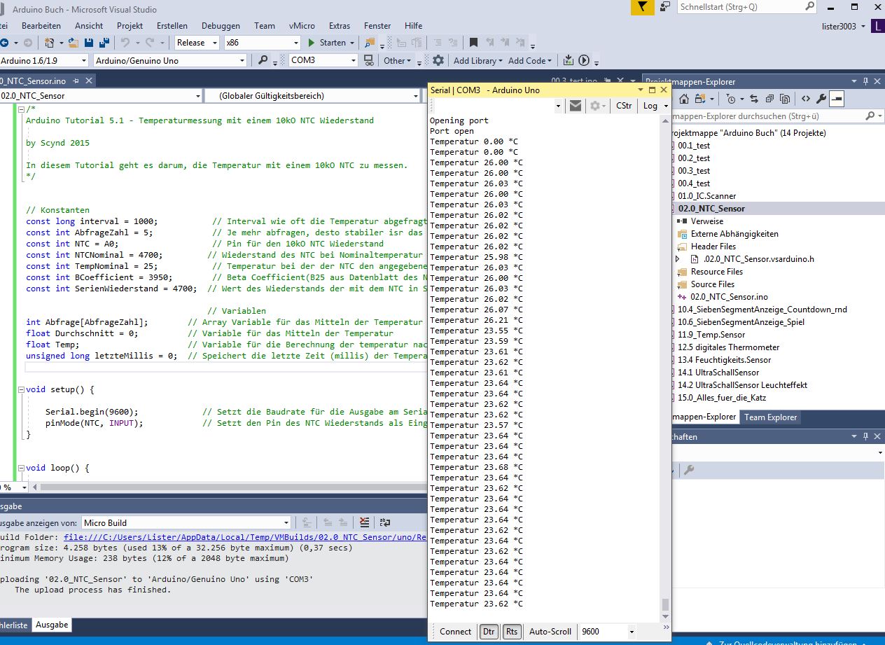Click the wrench properties icon in explorer toolbar
Image resolution: width=885 pixels, height=645 pixels.
(x=821, y=99)
